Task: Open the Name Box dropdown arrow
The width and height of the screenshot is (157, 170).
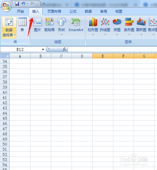Action: (x=43, y=49)
